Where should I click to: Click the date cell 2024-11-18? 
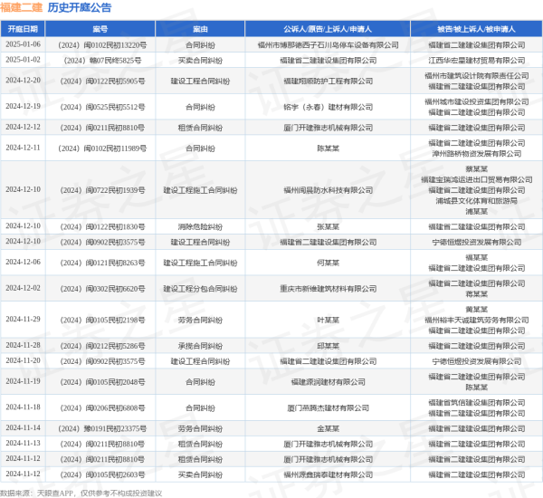click(23, 407)
